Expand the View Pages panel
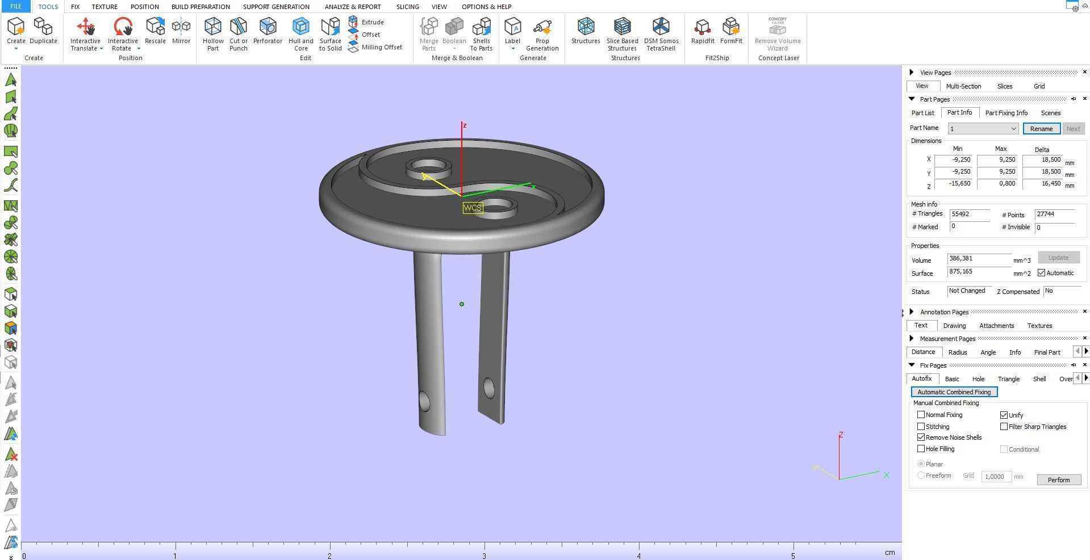 coord(912,72)
